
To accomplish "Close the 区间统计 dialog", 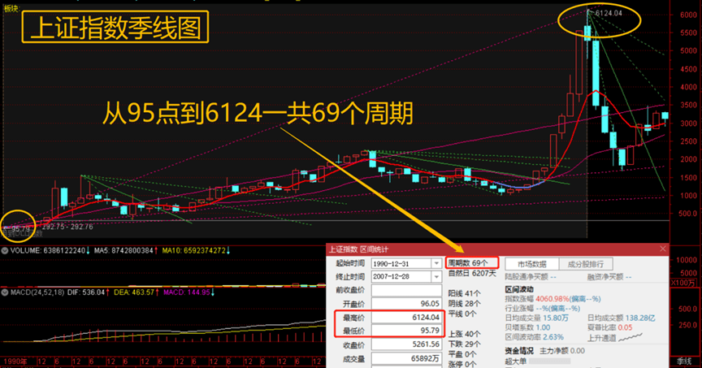I will (x=663, y=249).
